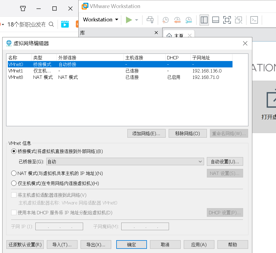Click the browser search magnifier icon
The height and width of the screenshot is (253, 276).
tap(51, 24)
